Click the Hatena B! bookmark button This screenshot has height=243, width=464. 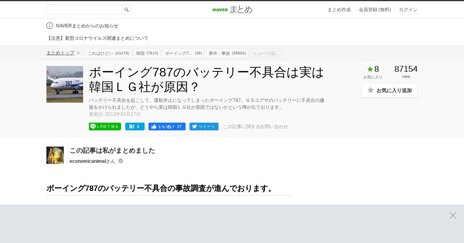(135, 127)
